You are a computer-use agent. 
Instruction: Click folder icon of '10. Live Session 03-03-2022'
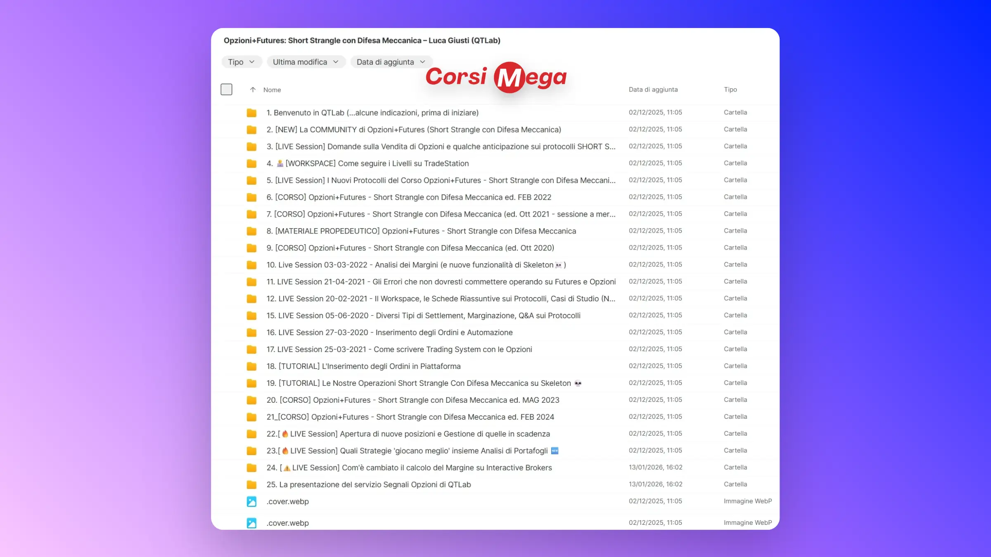251,265
